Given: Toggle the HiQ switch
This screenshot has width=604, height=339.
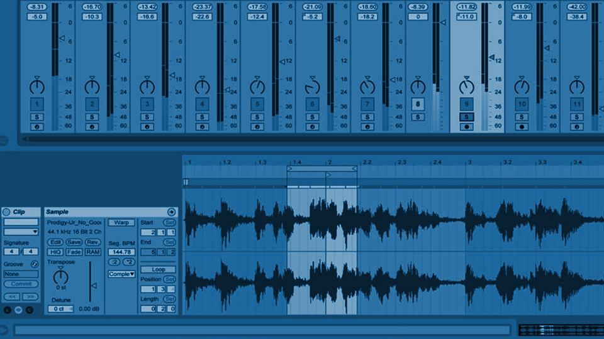Looking at the screenshot, I should [x=55, y=252].
